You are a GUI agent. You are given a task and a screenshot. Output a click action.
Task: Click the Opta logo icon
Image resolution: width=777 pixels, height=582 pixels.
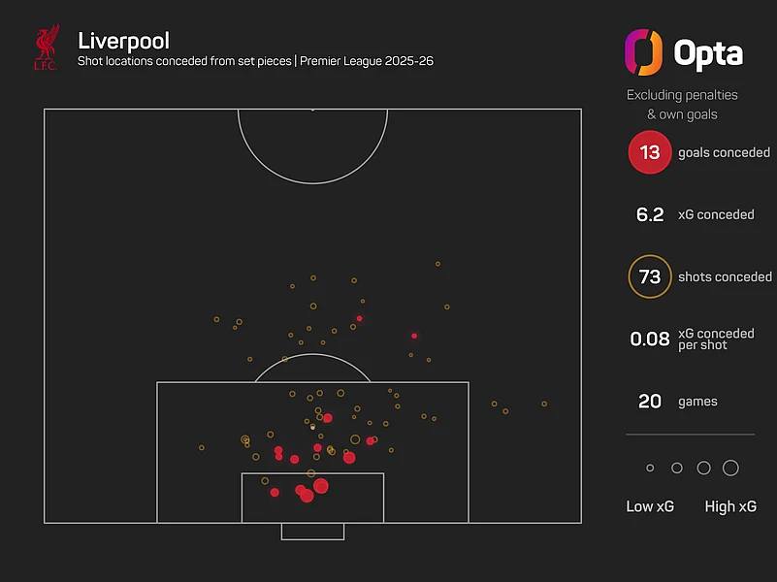tap(643, 51)
